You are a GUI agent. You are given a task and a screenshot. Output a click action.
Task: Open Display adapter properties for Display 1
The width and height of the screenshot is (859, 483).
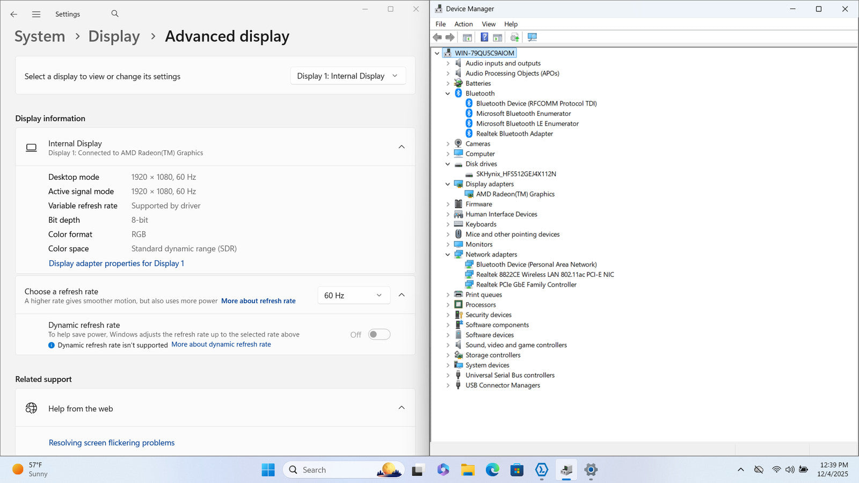pyautogui.click(x=117, y=264)
